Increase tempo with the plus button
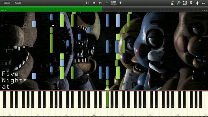This screenshot has height=117, width=208. click(120, 3)
